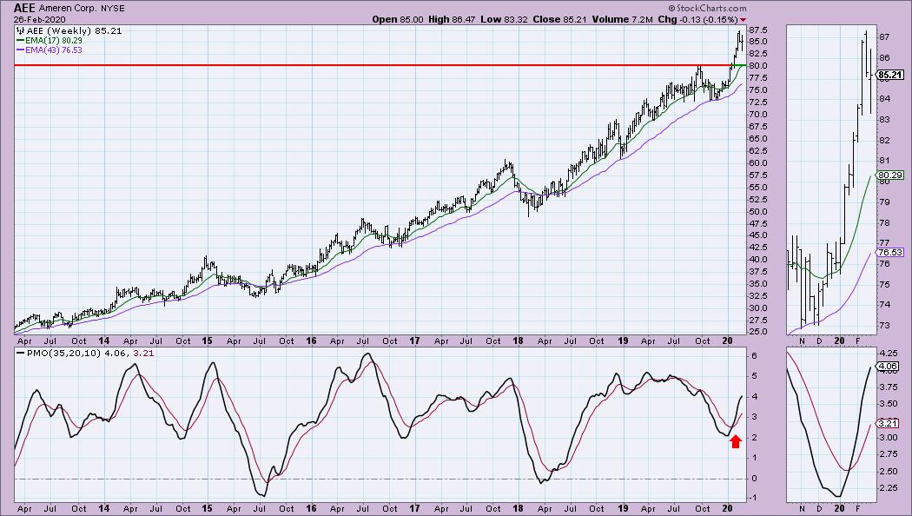This screenshot has width=912, height=516.
Task: Click the Close 85.21 header value
Action: pyautogui.click(x=559, y=19)
